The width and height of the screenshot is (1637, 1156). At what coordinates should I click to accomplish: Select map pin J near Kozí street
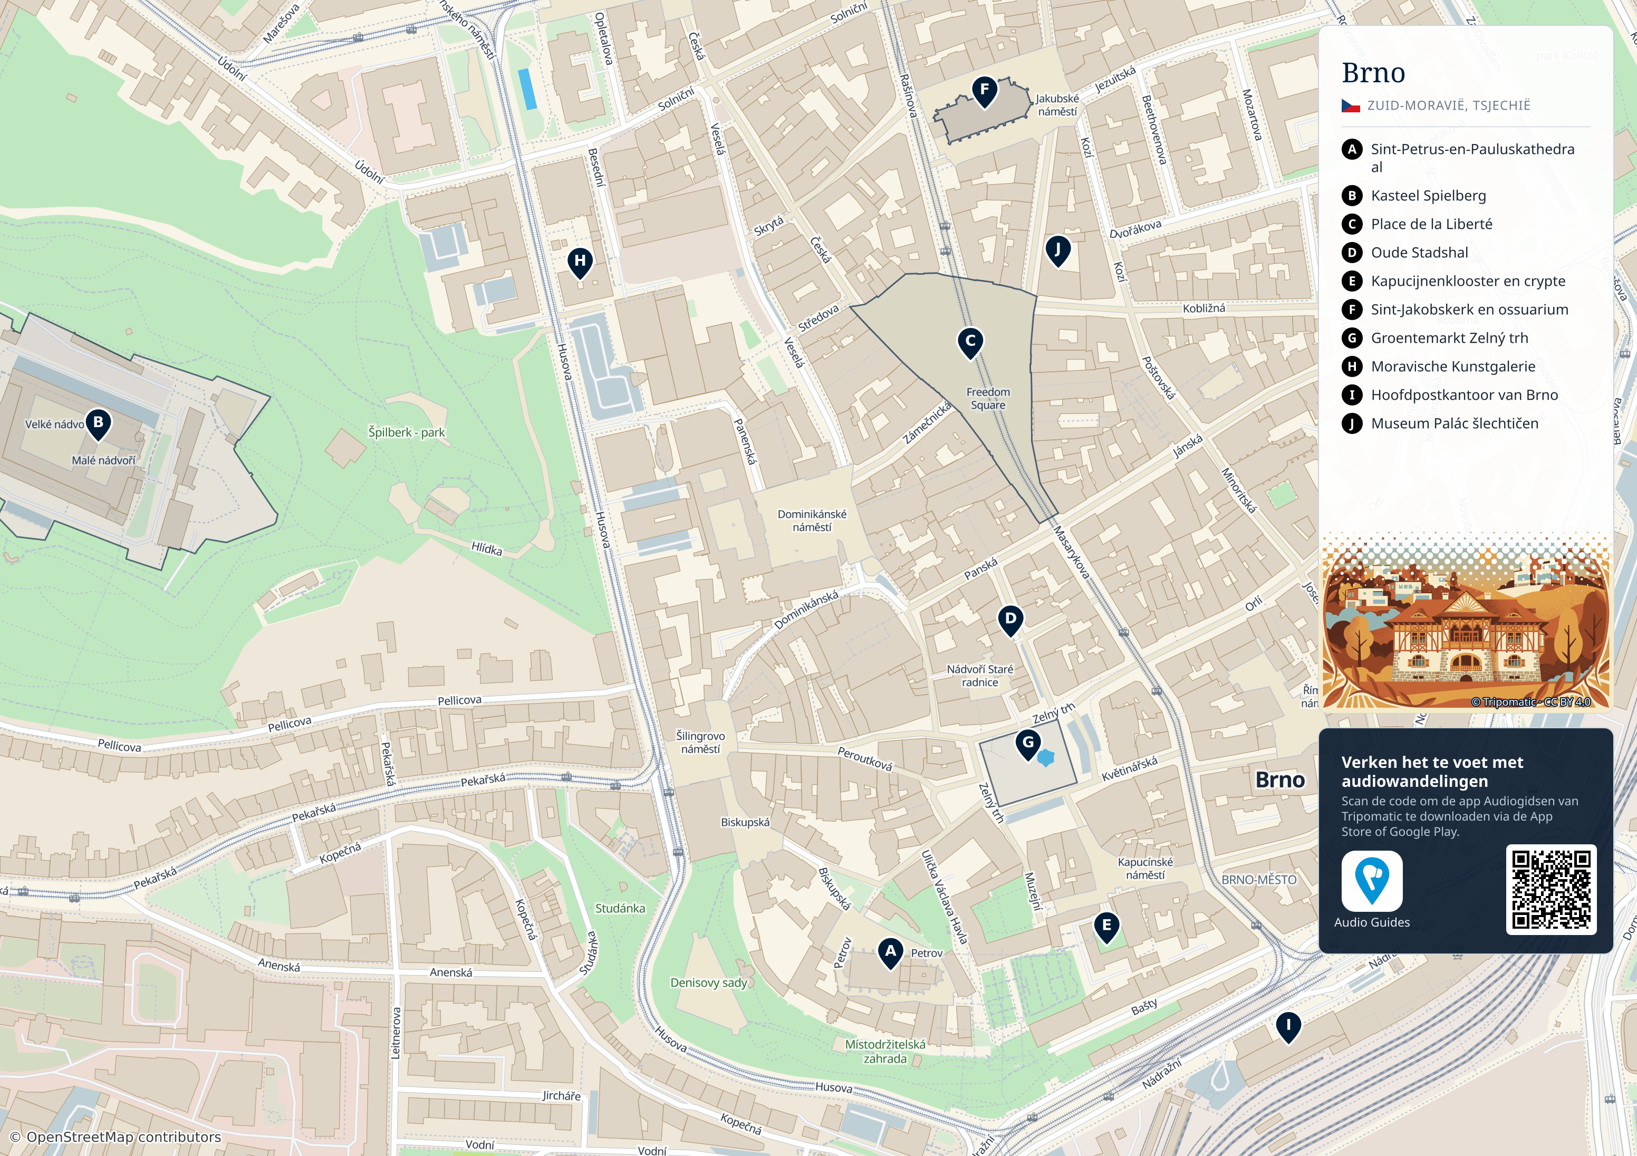(x=1058, y=253)
